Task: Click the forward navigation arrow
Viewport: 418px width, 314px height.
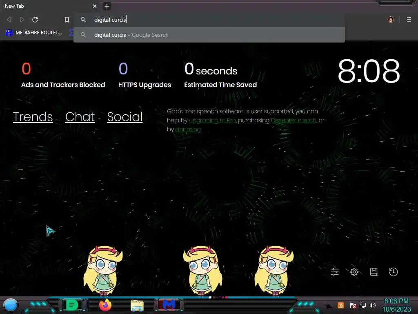Action: click(x=22, y=20)
